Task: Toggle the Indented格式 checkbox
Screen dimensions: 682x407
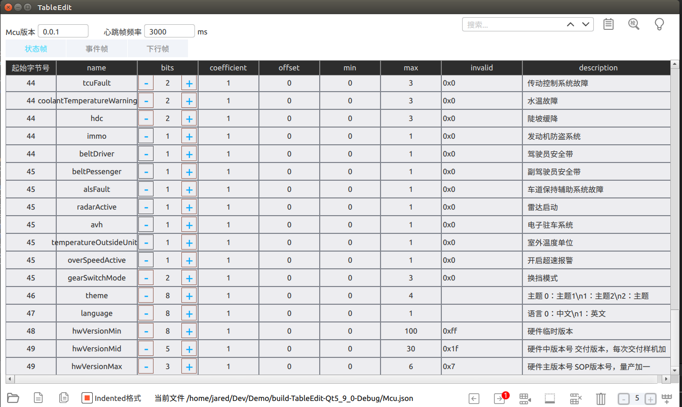Action: 87,398
